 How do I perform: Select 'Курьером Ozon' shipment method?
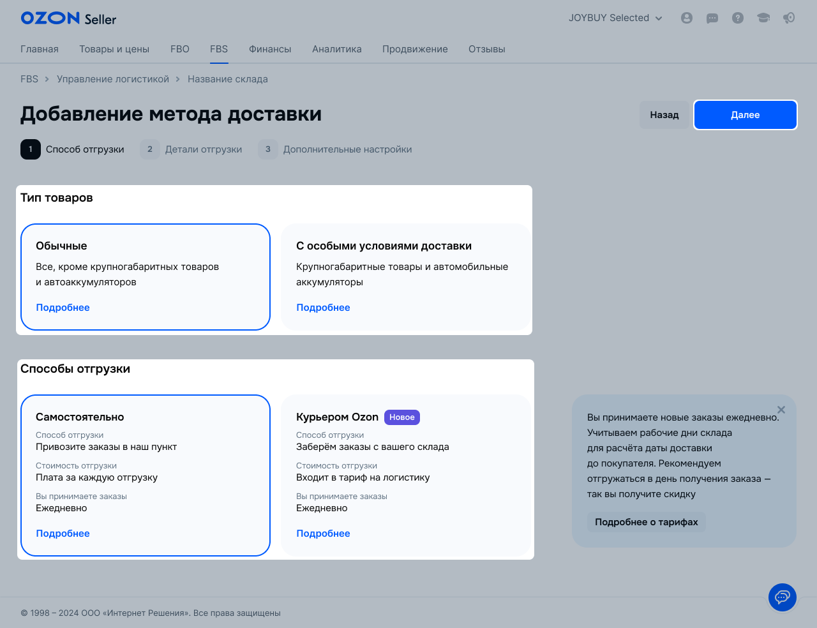(406, 475)
